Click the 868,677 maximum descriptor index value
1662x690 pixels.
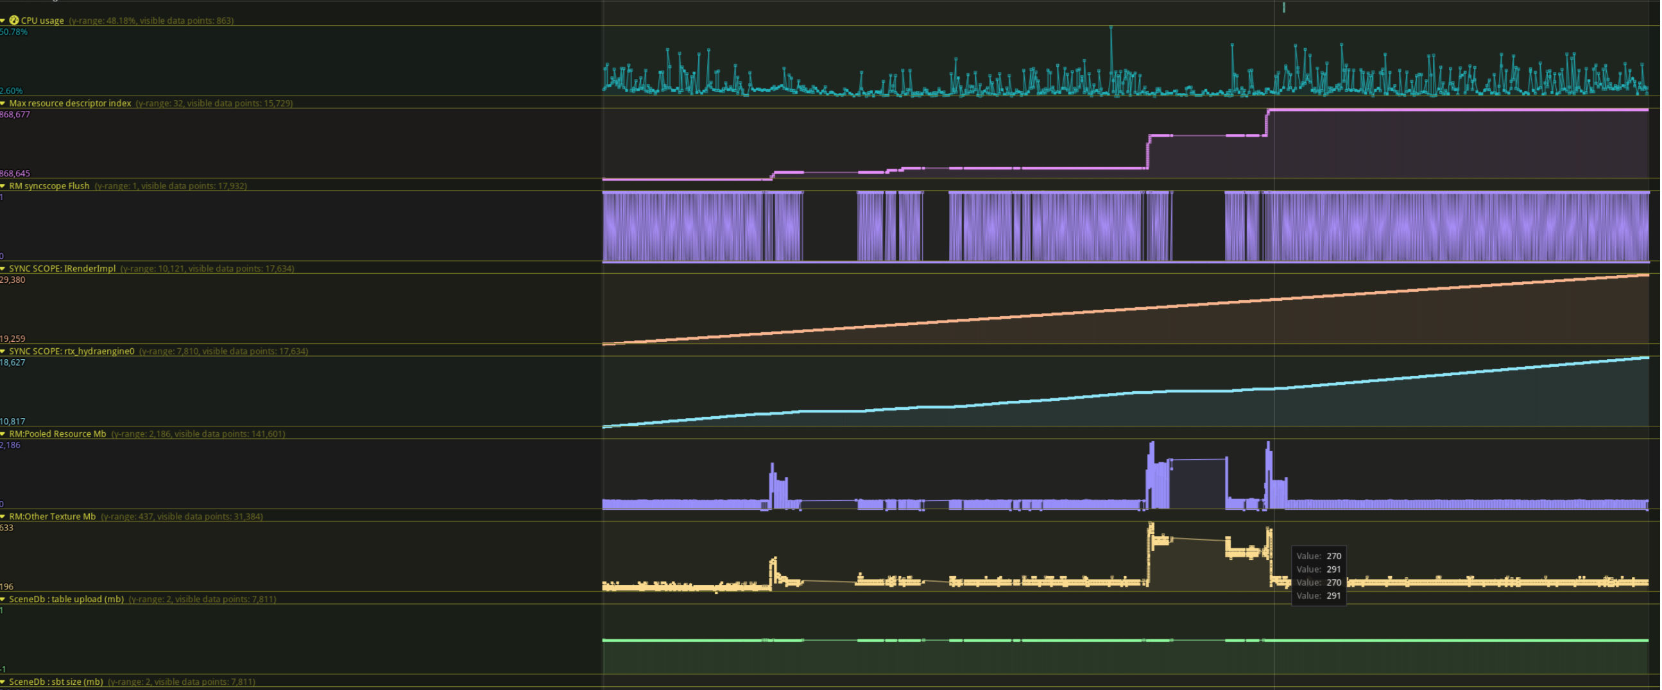(15, 115)
